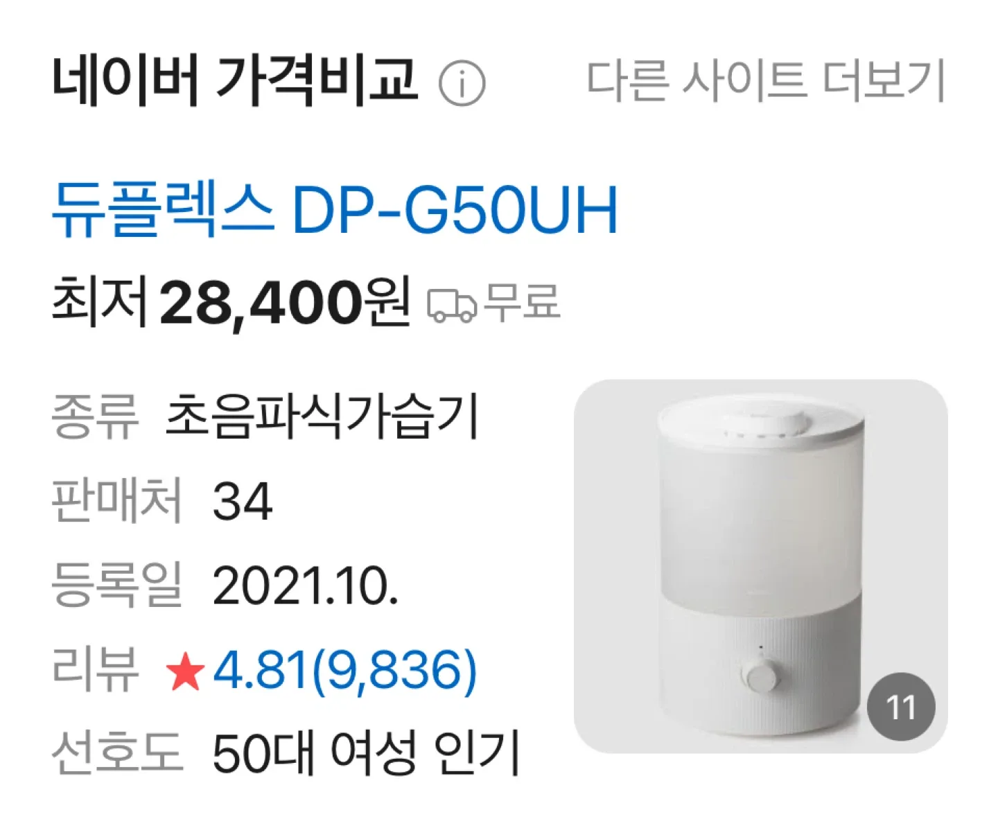Viewport: 998px width, 819px height.
Task: Click the 무료 shipping label
Action: 522,301
